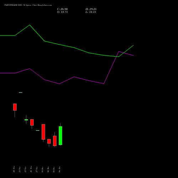Click the '27 Nov' date label
This screenshot has height=178, width=178.
point(37,169)
